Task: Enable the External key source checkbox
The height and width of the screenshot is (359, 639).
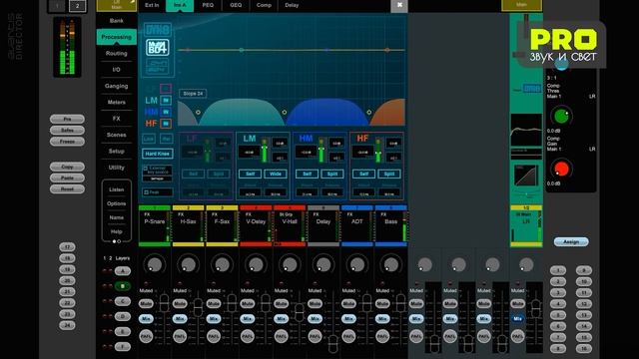Action: [x=146, y=169]
